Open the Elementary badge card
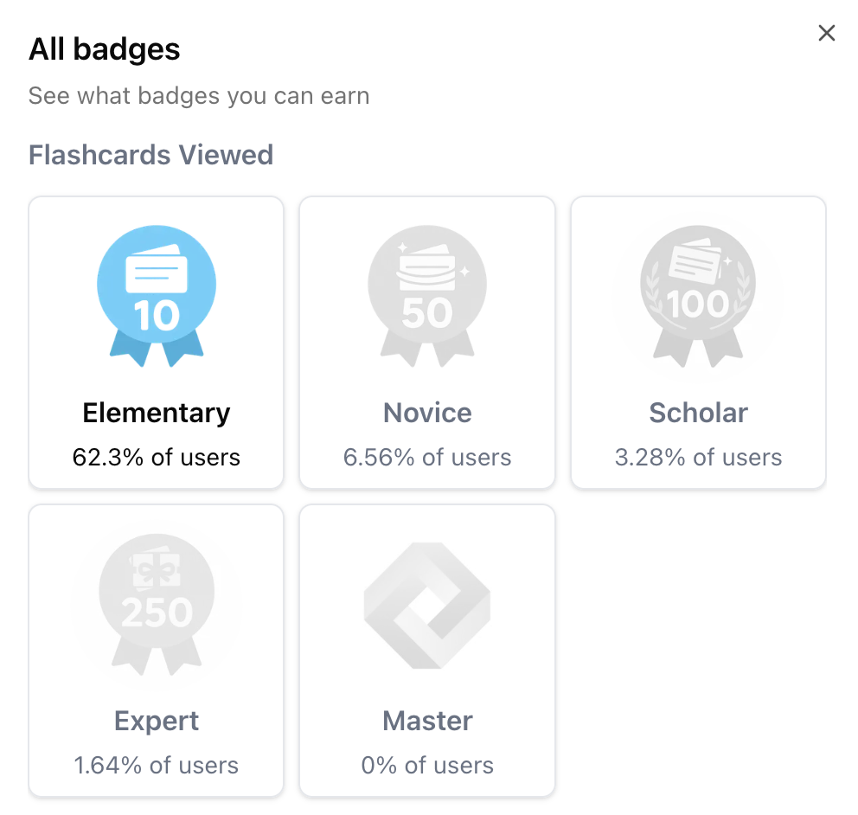The image size is (858, 815). 156,343
